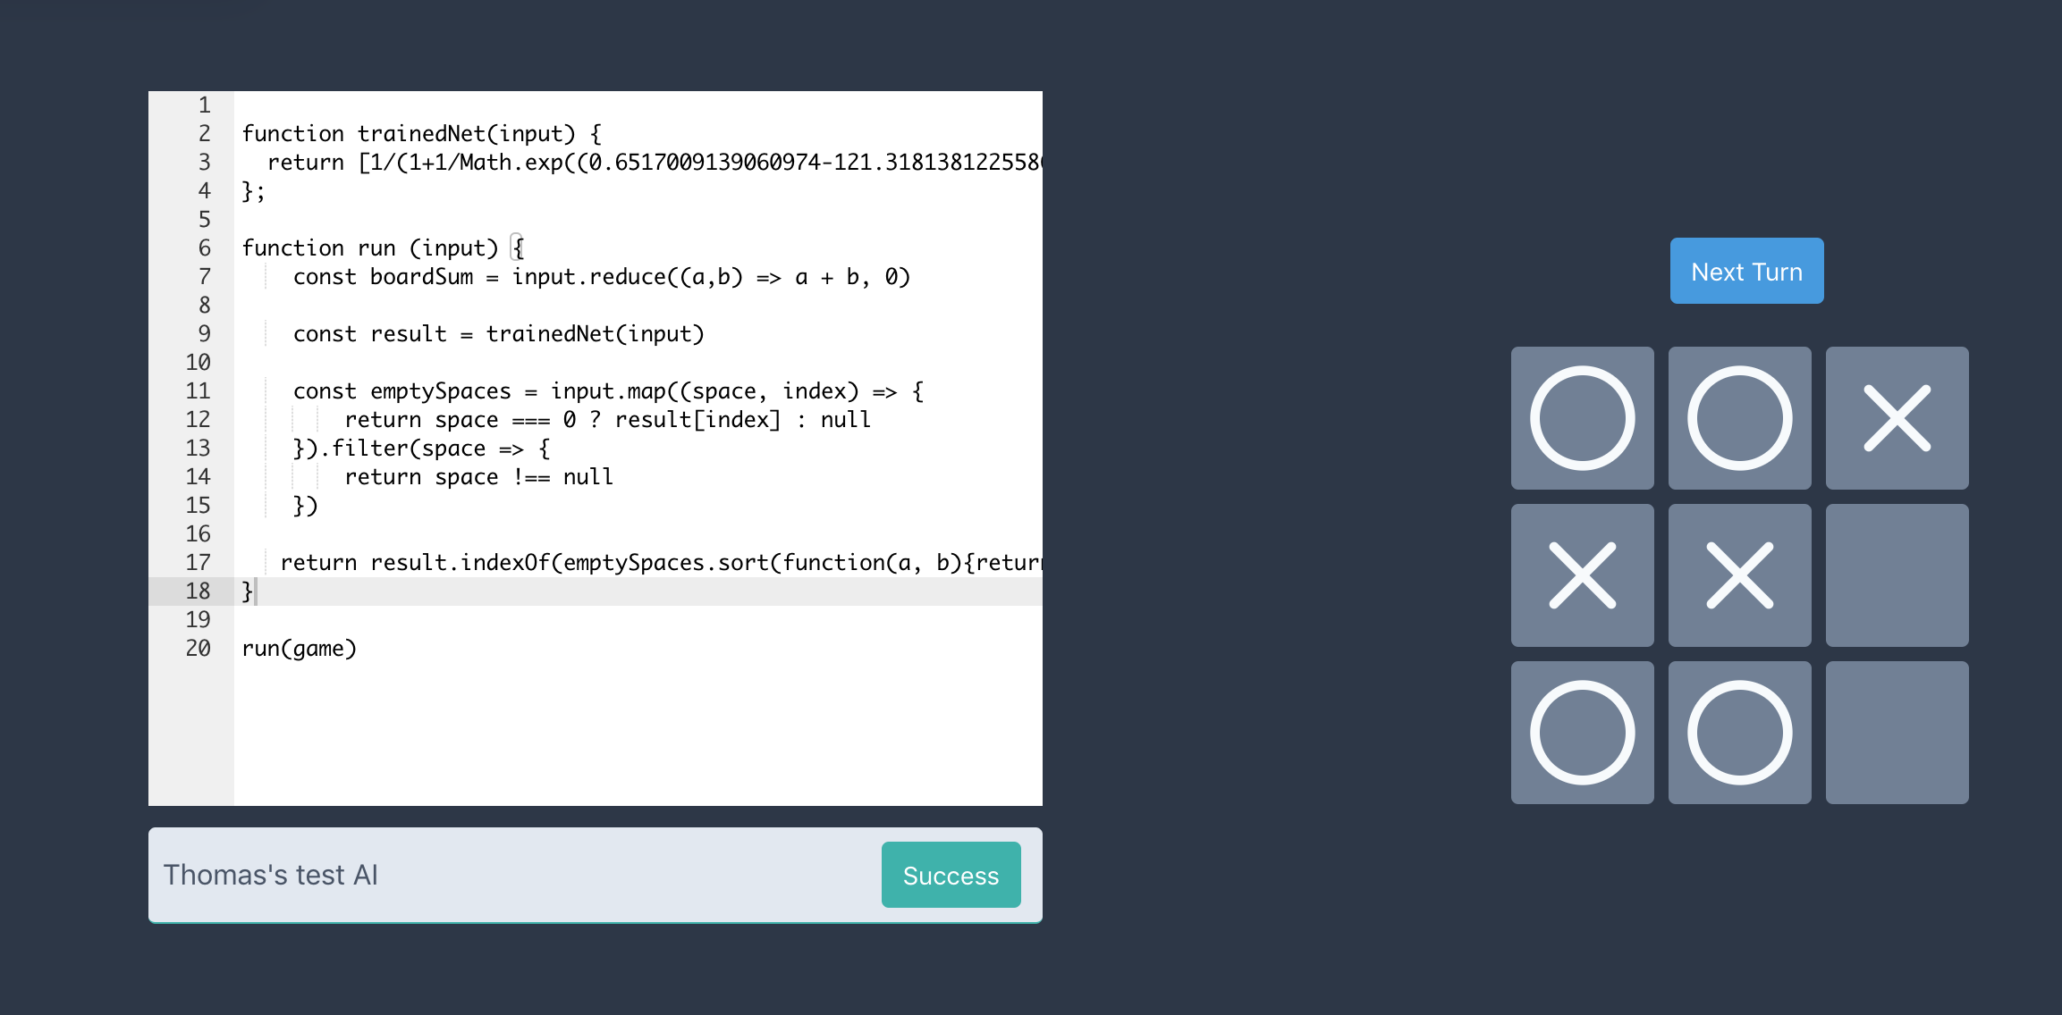Click the center X board cell

1739,575
